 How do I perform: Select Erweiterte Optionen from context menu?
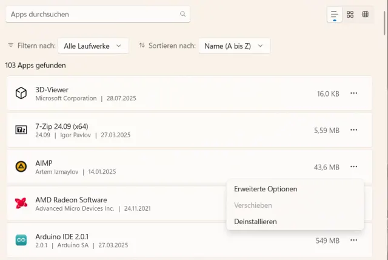point(266,189)
